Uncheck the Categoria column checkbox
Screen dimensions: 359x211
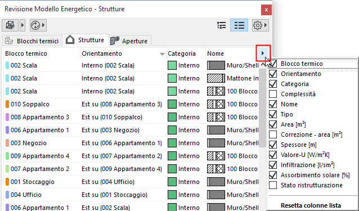pos(273,84)
